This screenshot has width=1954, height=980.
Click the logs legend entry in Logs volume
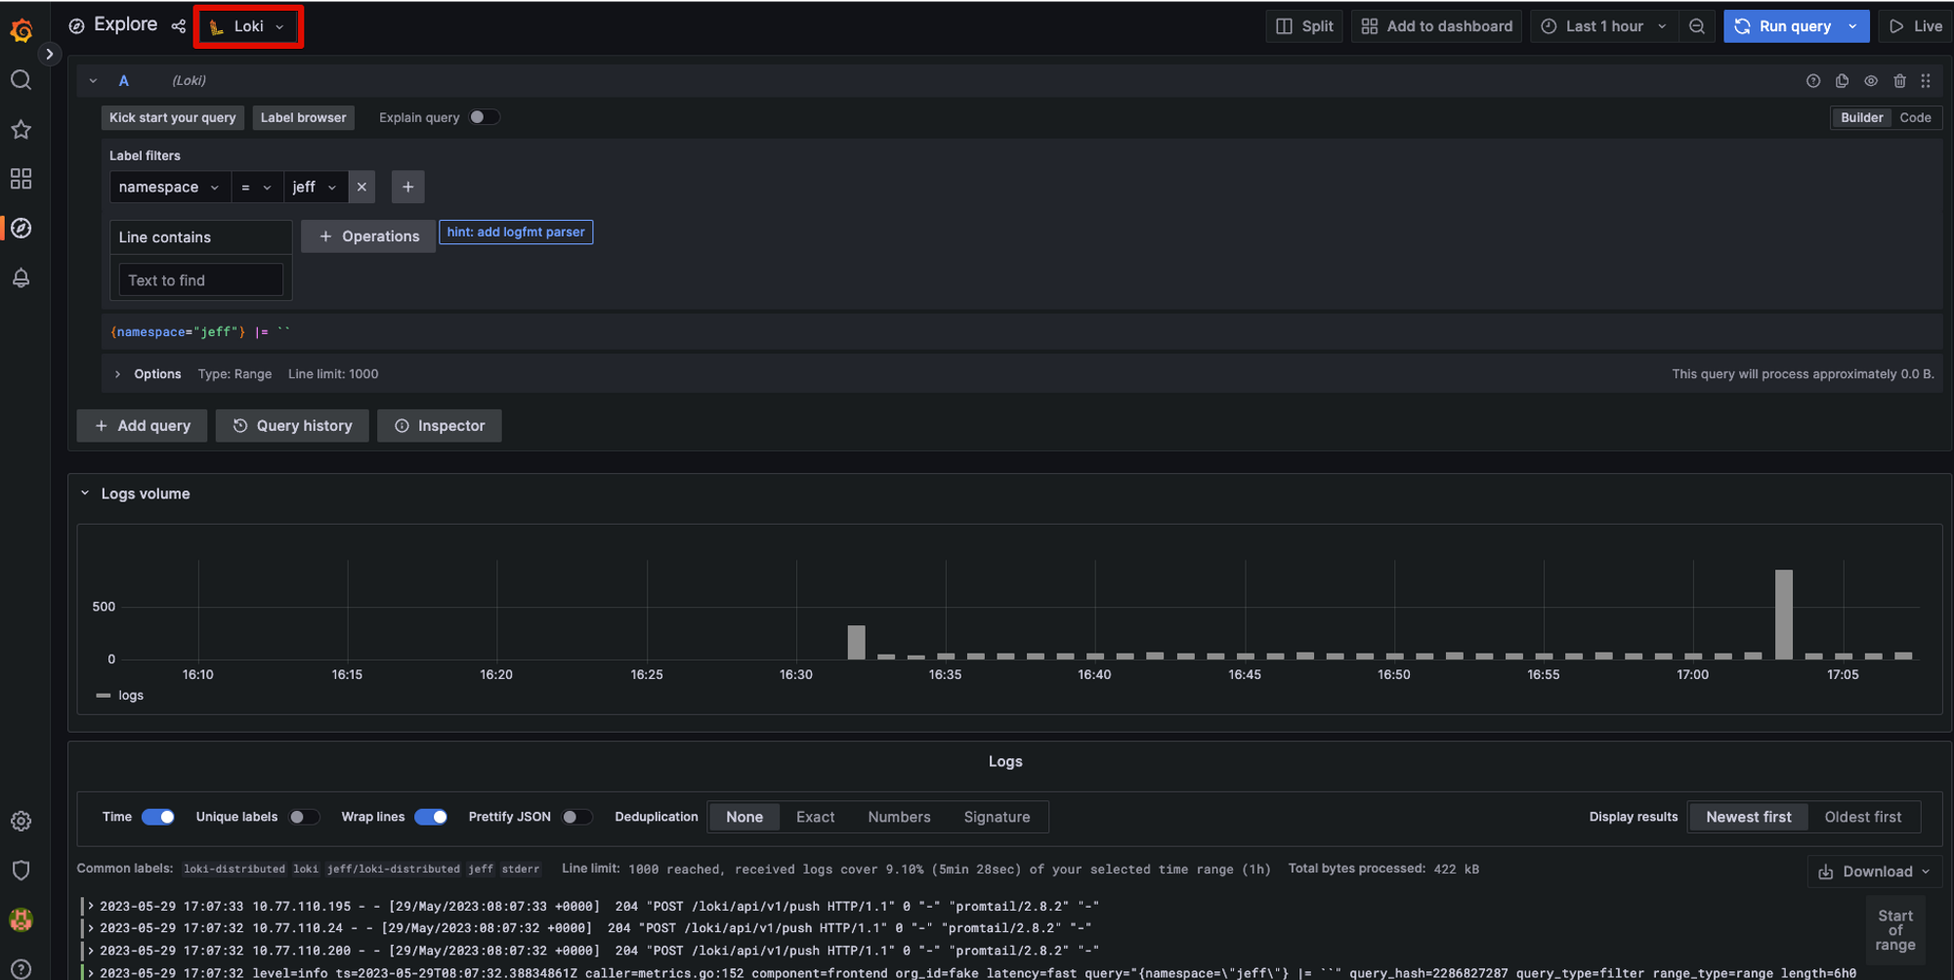click(x=130, y=696)
